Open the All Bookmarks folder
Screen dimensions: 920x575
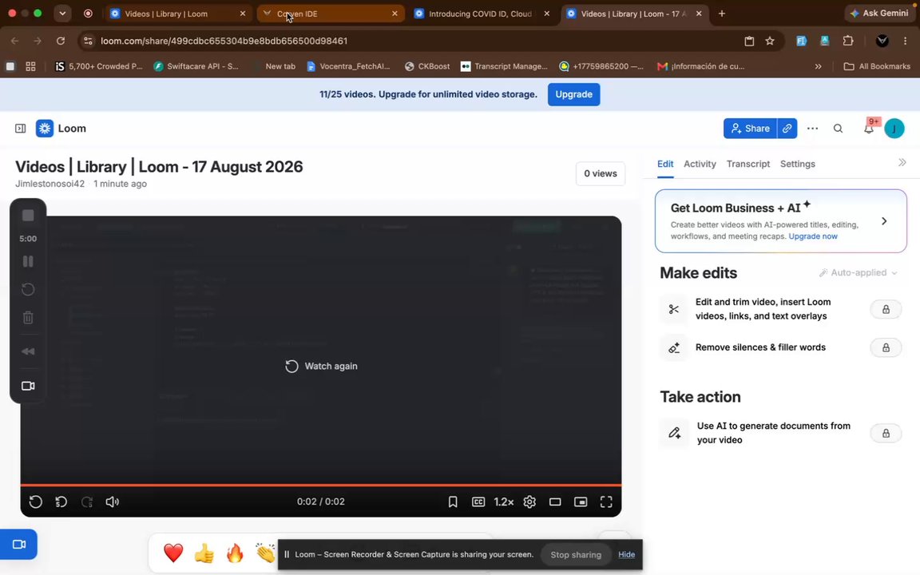877,66
